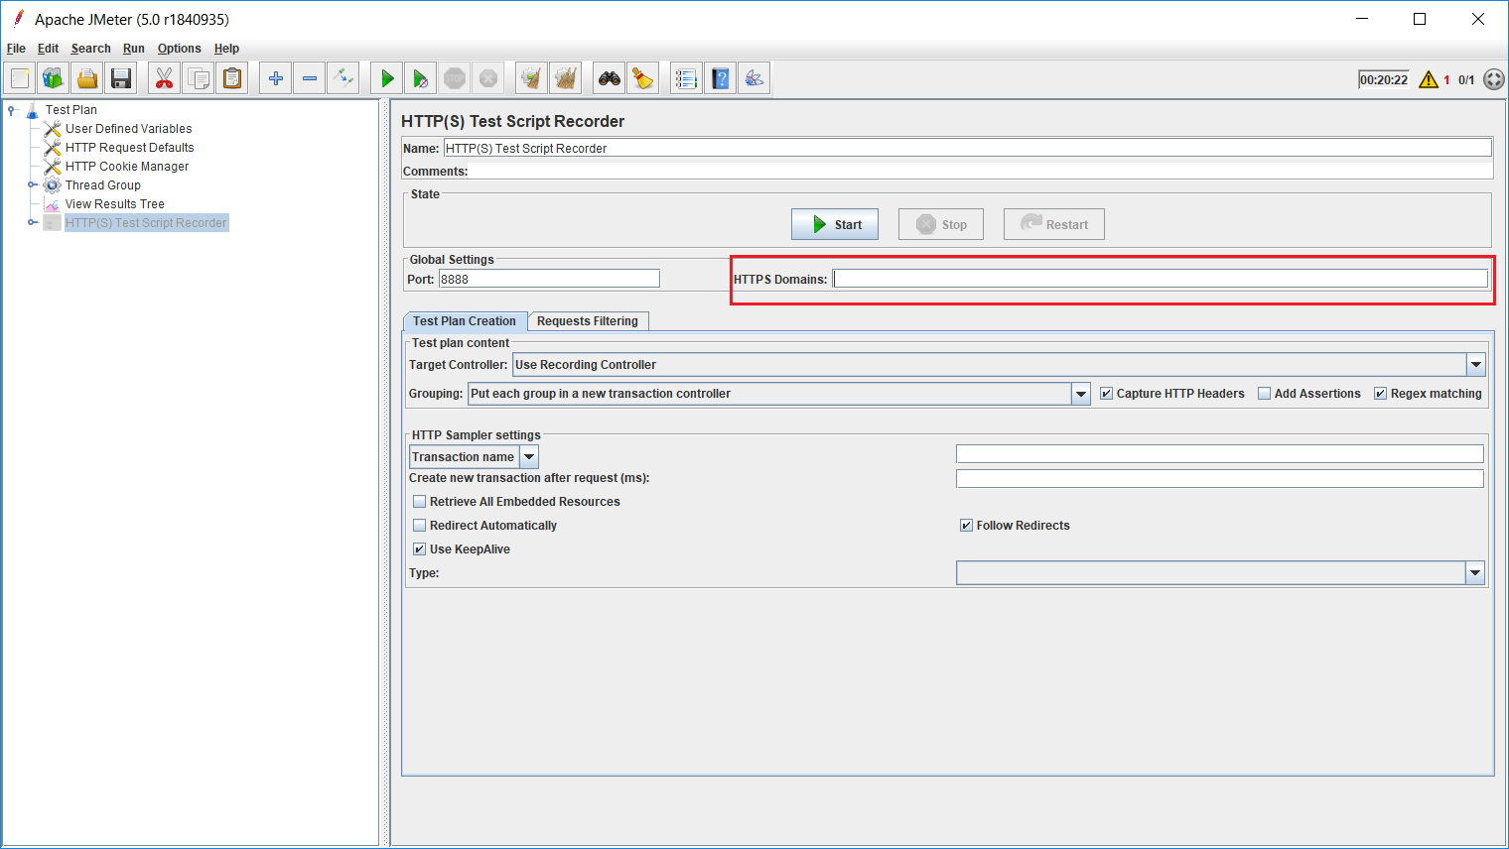Start the test ignoring pause timers
The width and height of the screenshot is (1509, 849).
coord(419,77)
